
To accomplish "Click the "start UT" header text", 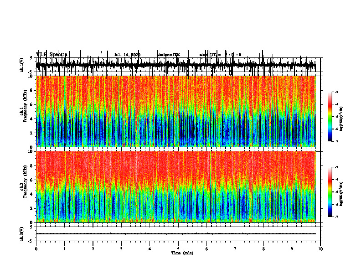I will (208, 55).
